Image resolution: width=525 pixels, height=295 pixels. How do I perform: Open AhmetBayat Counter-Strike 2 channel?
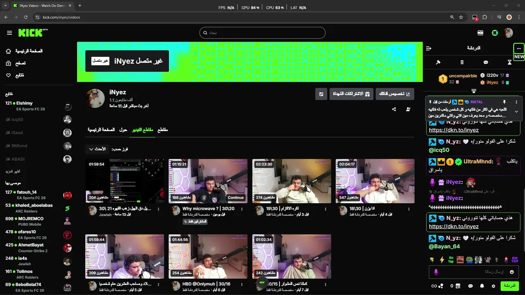pyautogui.click(x=39, y=248)
